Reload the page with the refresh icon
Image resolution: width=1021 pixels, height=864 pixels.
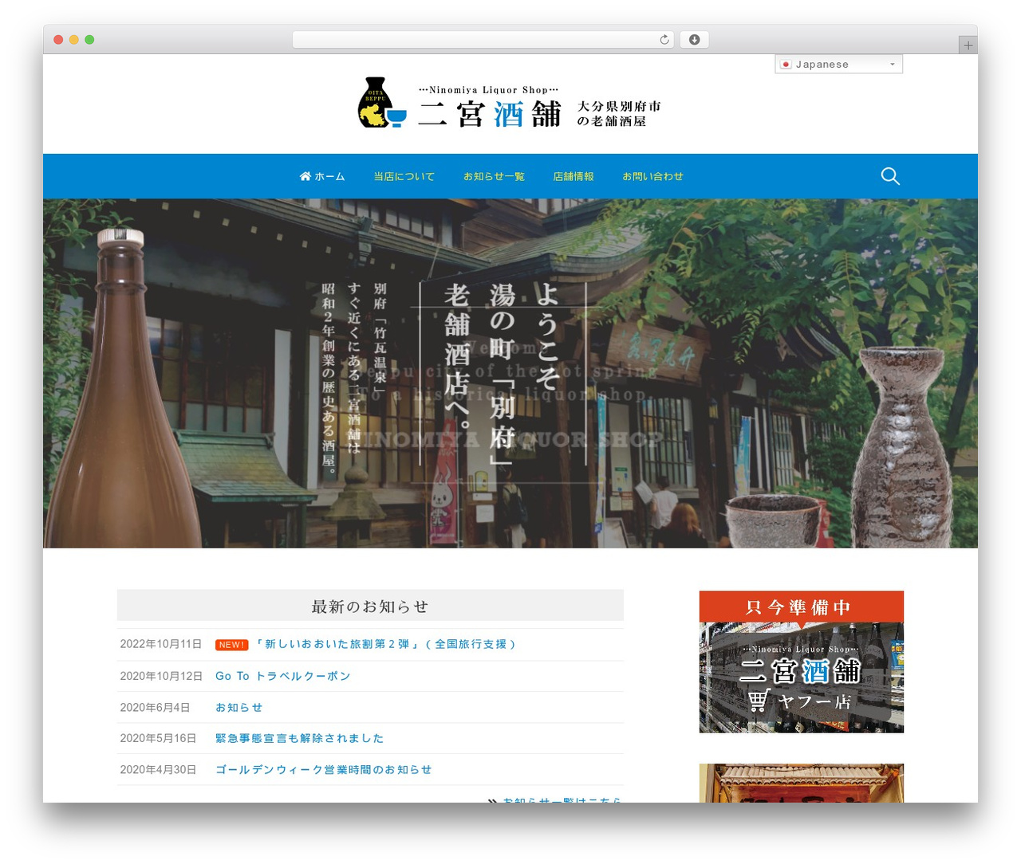click(x=664, y=40)
